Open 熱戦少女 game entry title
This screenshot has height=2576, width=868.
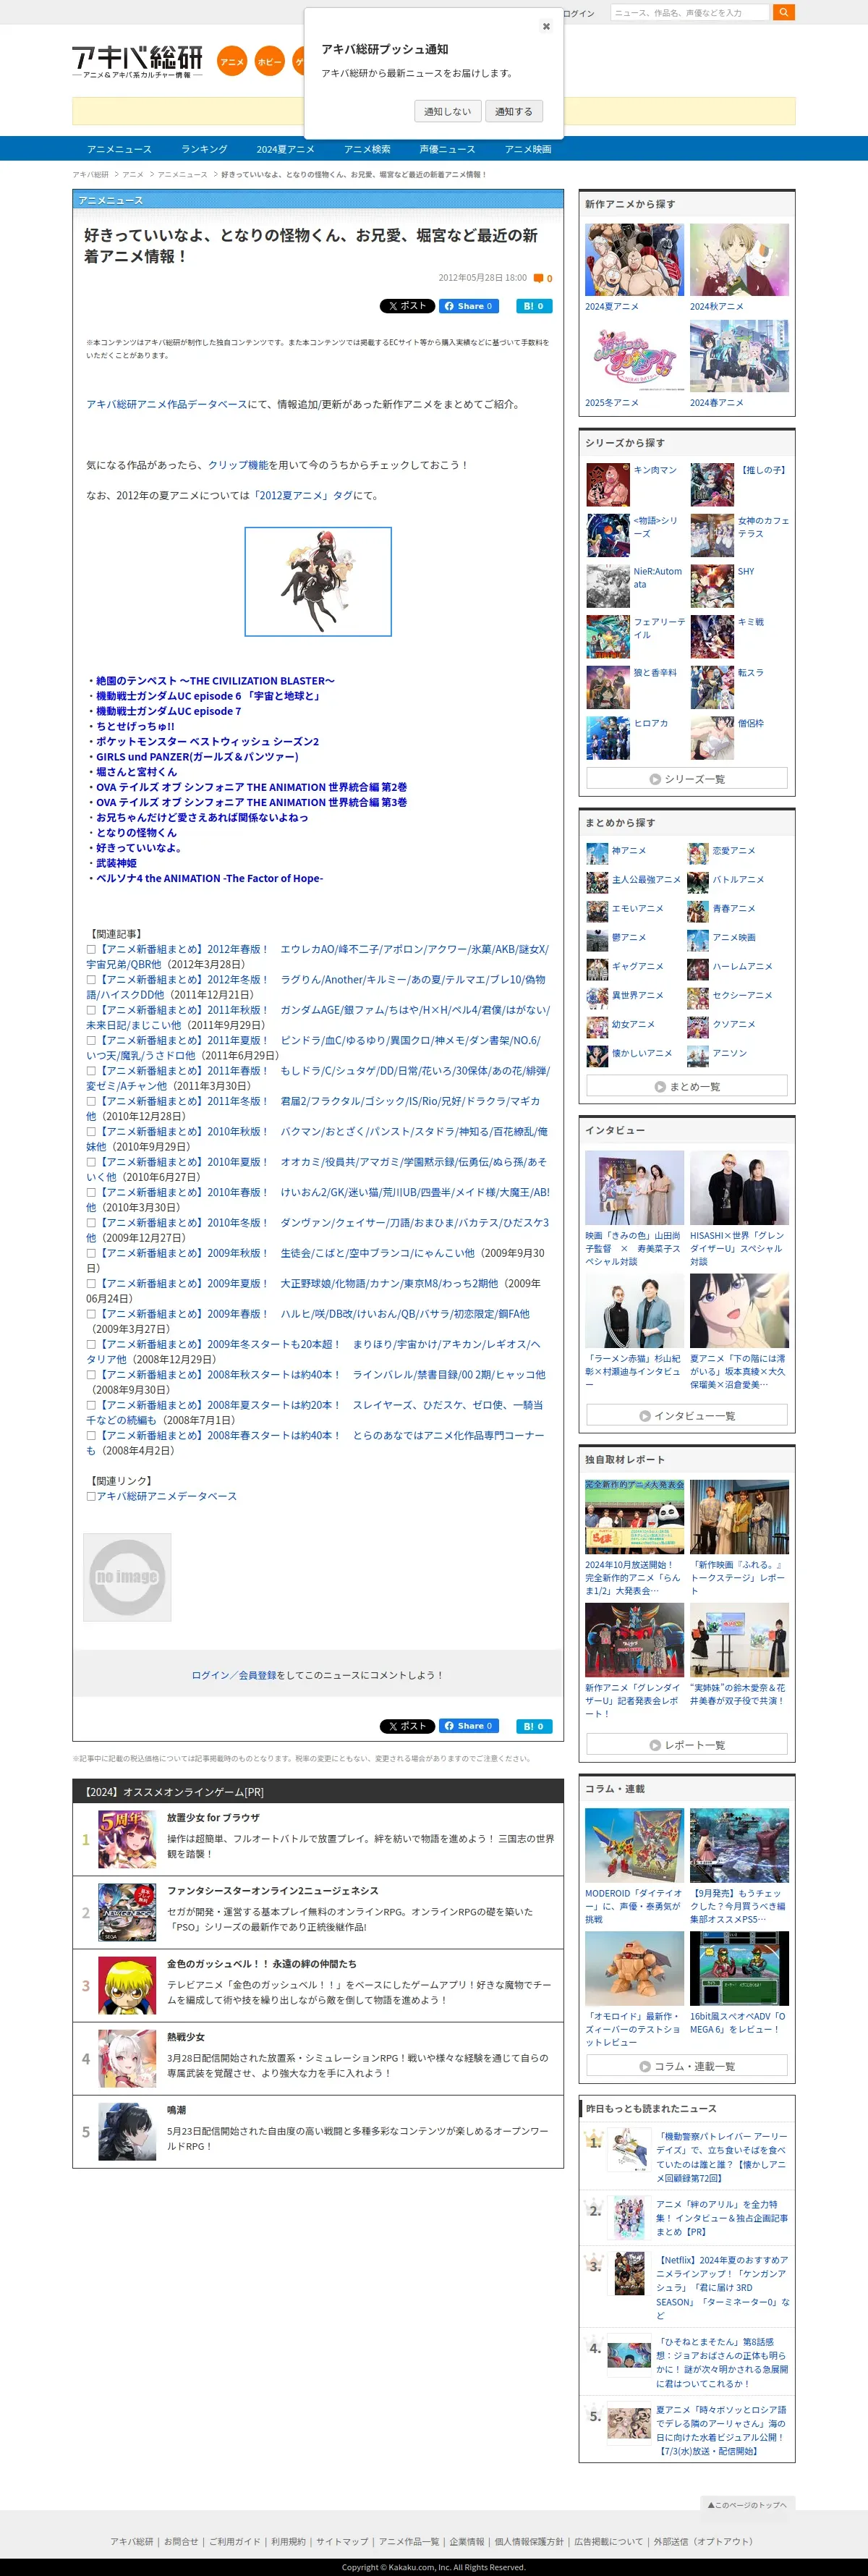coord(186,2037)
